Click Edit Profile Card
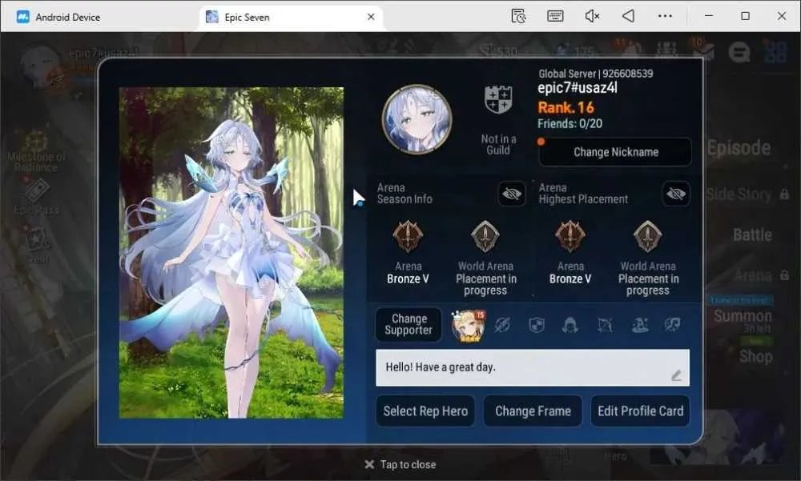 641,411
